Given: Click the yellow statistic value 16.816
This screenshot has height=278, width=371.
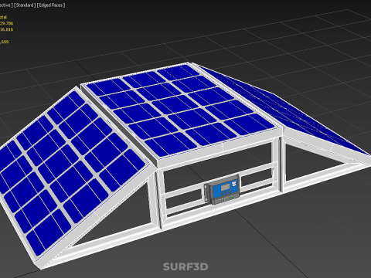Looking at the screenshot, I should click(x=7, y=29).
